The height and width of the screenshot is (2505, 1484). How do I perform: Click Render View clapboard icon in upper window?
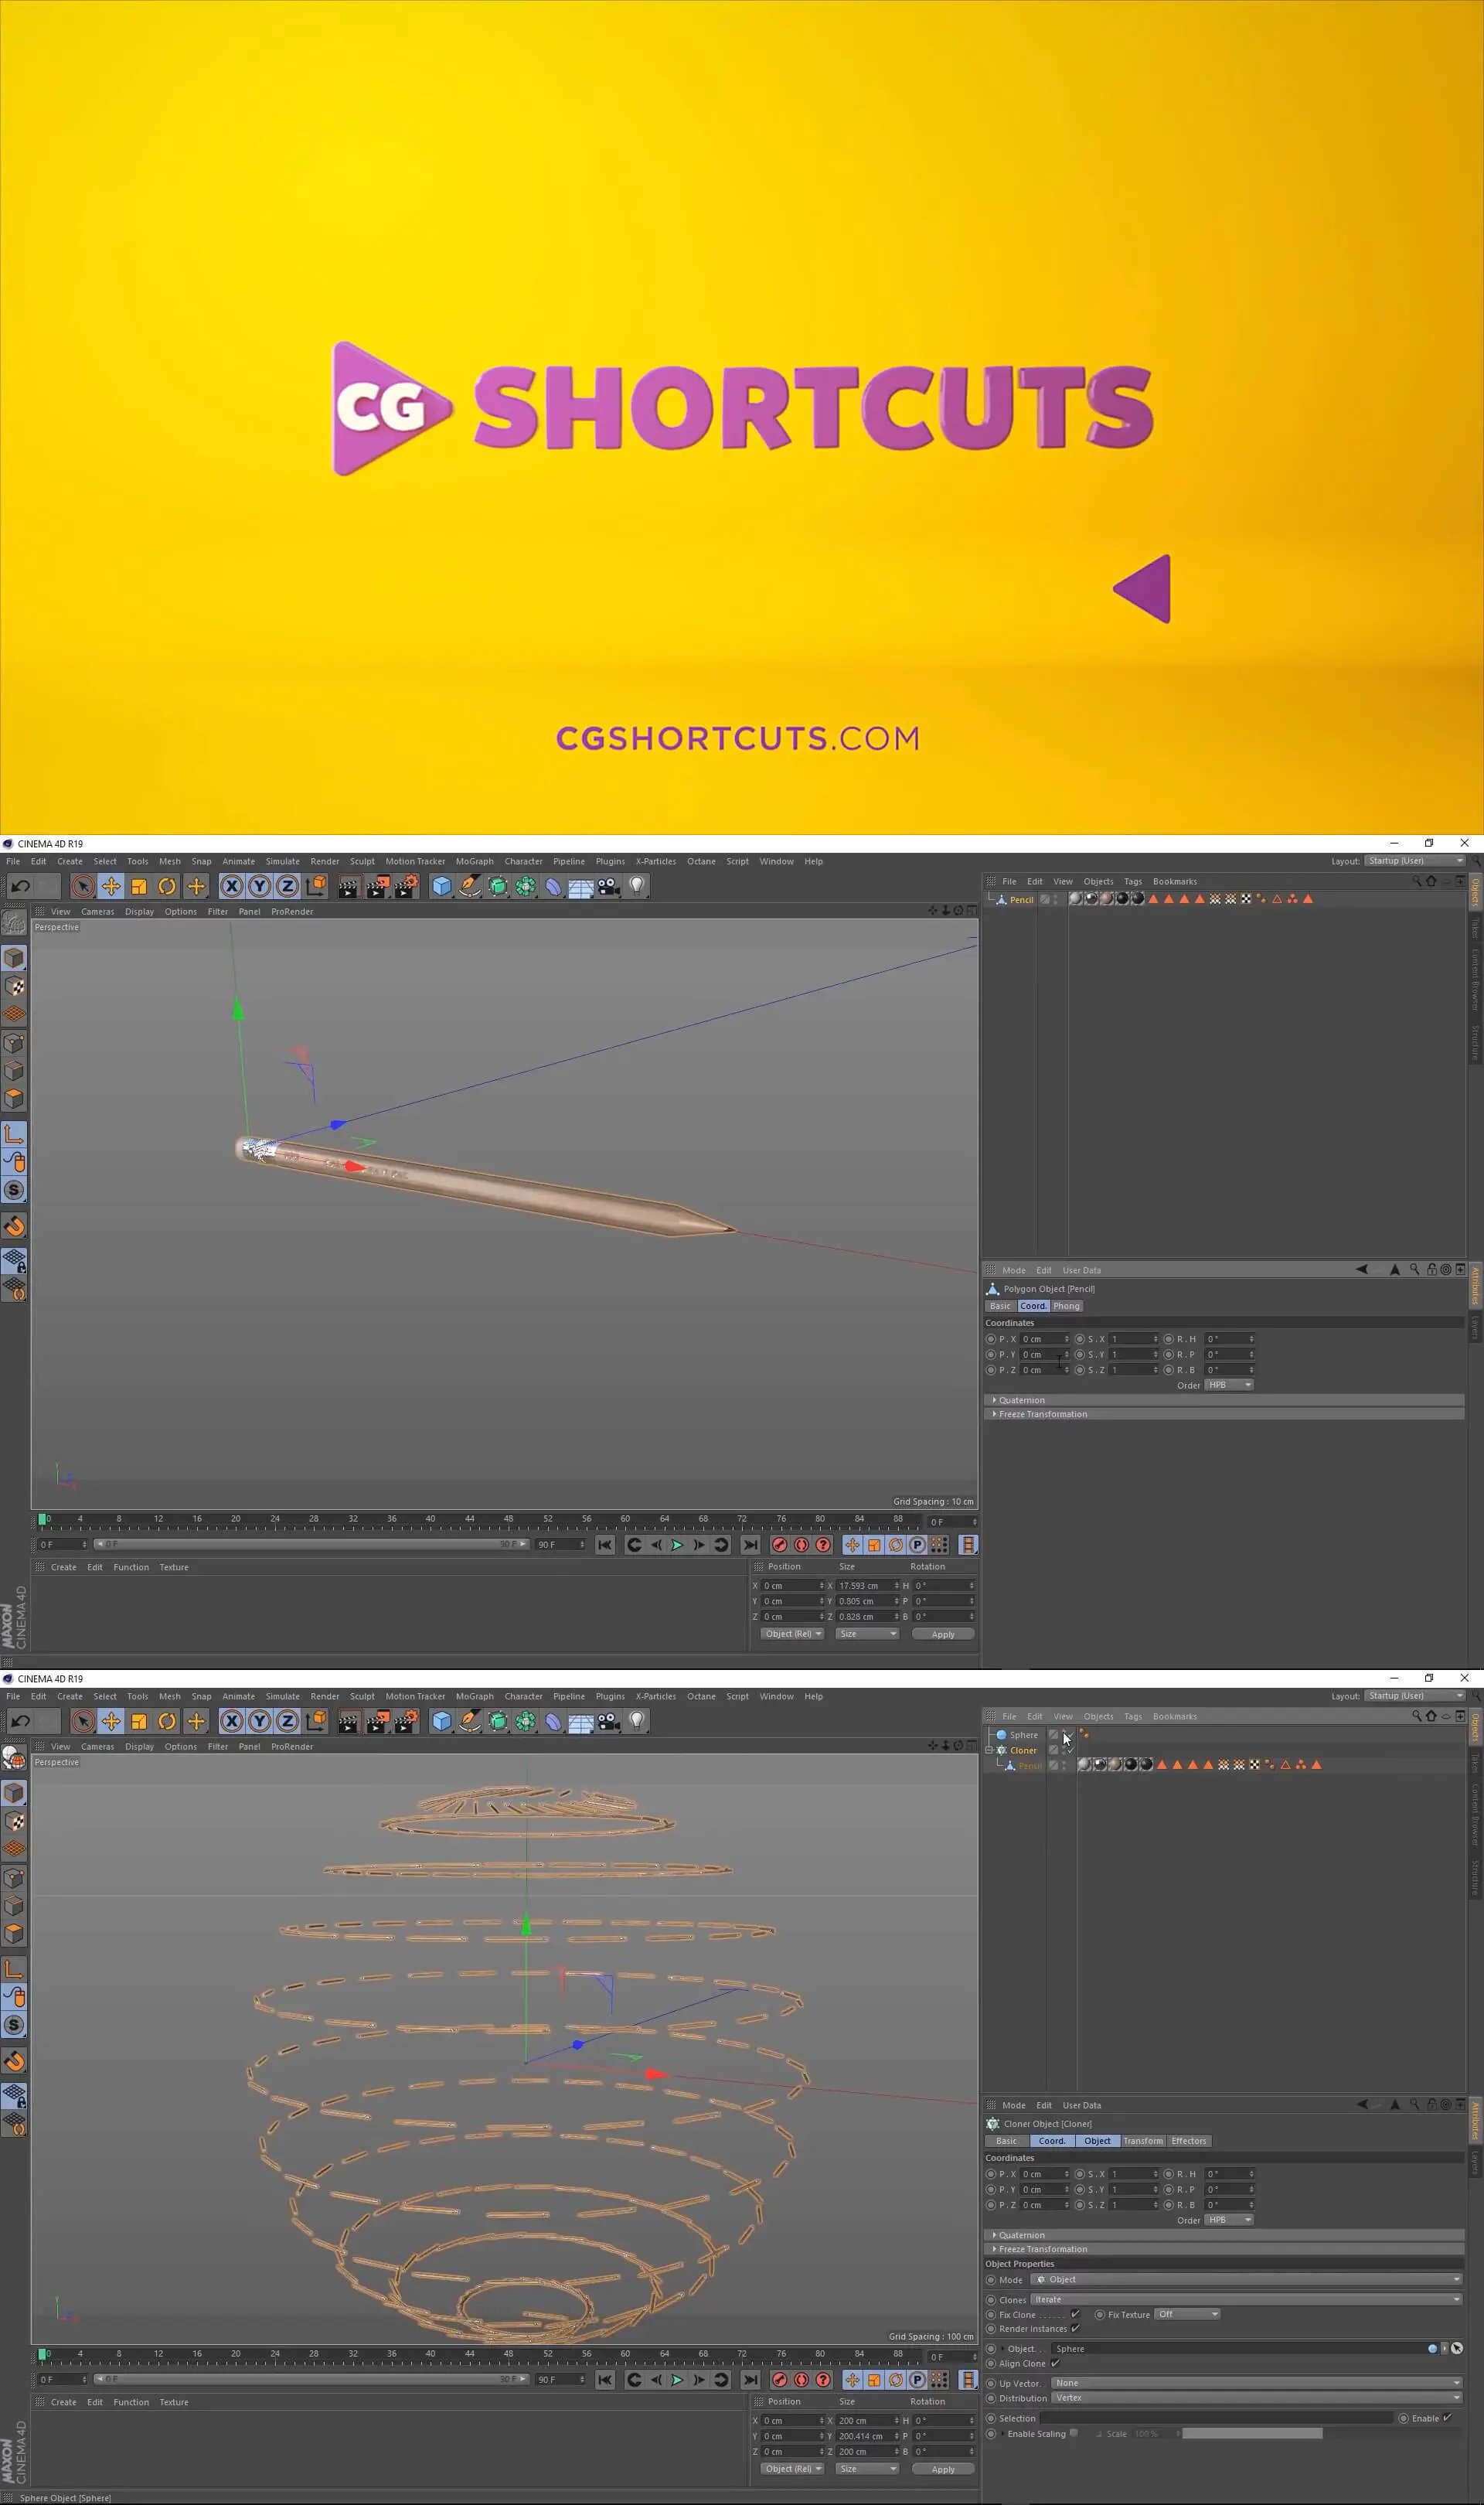click(x=348, y=886)
